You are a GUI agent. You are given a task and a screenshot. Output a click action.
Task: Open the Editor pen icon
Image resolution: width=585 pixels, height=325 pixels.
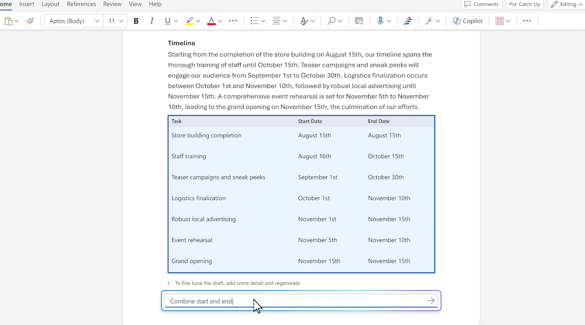click(408, 21)
